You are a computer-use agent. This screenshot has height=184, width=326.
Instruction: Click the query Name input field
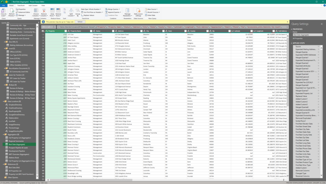(x=307, y=35)
